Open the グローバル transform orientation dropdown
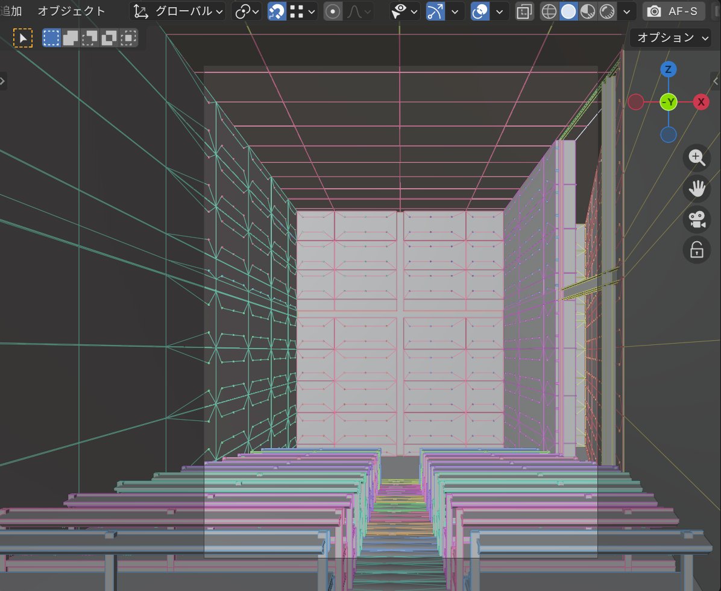721x591 pixels. click(178, 11)
